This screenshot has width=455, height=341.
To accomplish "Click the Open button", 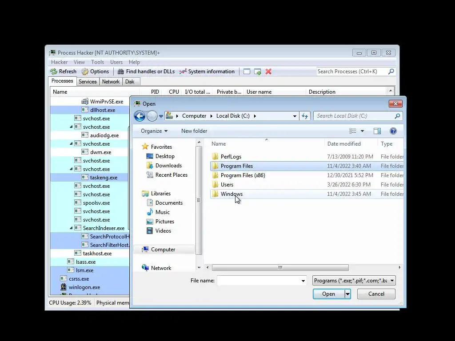I will coord(328,294).
